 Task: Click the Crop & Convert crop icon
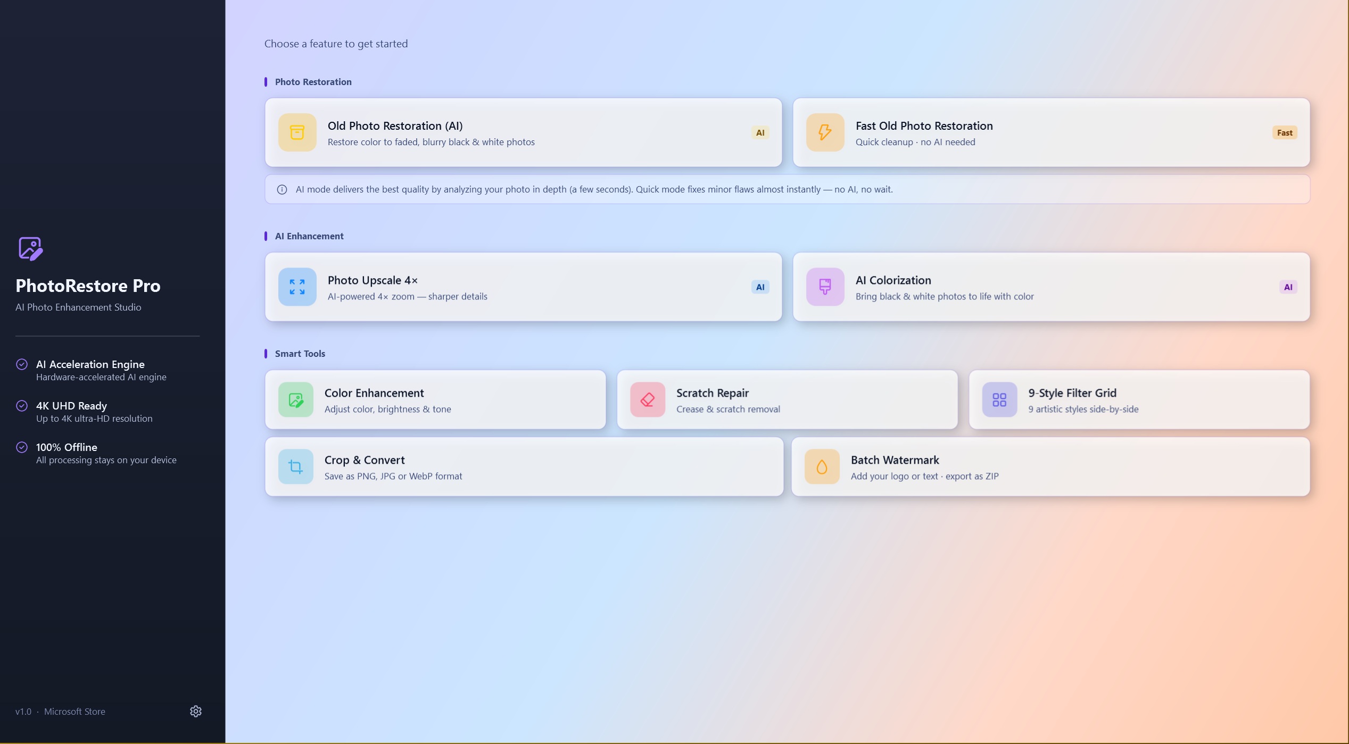pos(296,466)
